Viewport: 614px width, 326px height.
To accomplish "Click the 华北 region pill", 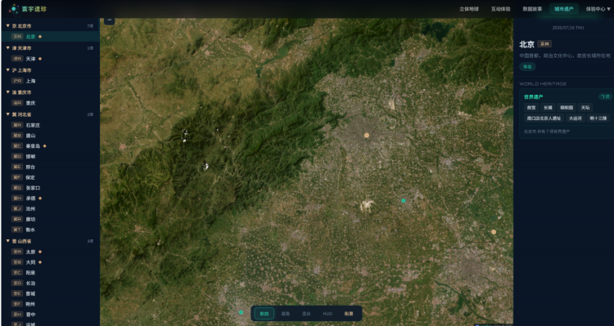I will coord(527,67).
